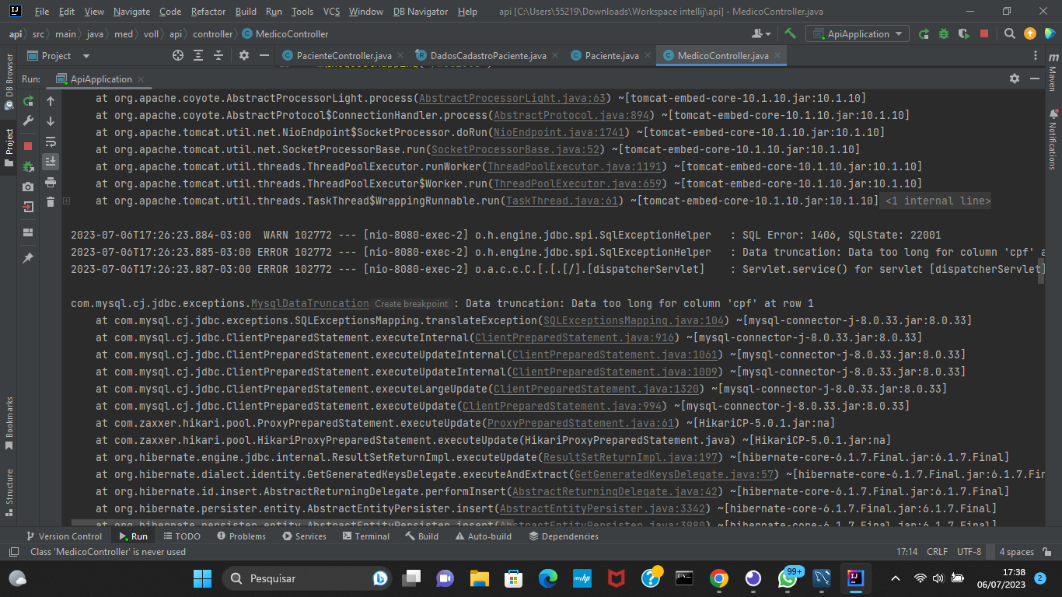Click MysqlDataTruncation exception link
Viewport: 1062px width, 597px height.
tap(309, 303)
